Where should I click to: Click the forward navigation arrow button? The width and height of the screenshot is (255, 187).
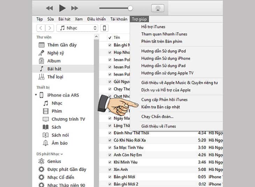(x=50, y=28)
